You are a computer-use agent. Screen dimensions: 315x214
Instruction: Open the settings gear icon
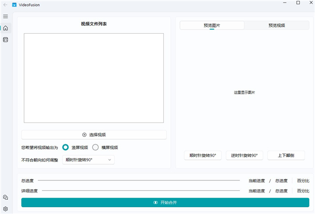click(x=5, y=208)
